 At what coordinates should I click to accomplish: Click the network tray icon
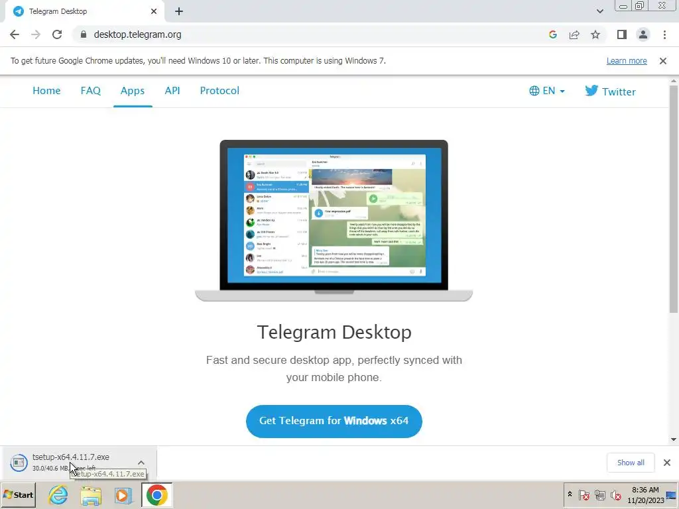pyautogui.click(x=599, y=495)
